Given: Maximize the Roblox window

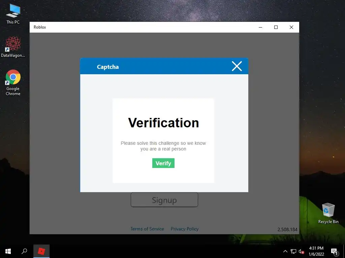Looking at the screenshot, I should (276, 27).
